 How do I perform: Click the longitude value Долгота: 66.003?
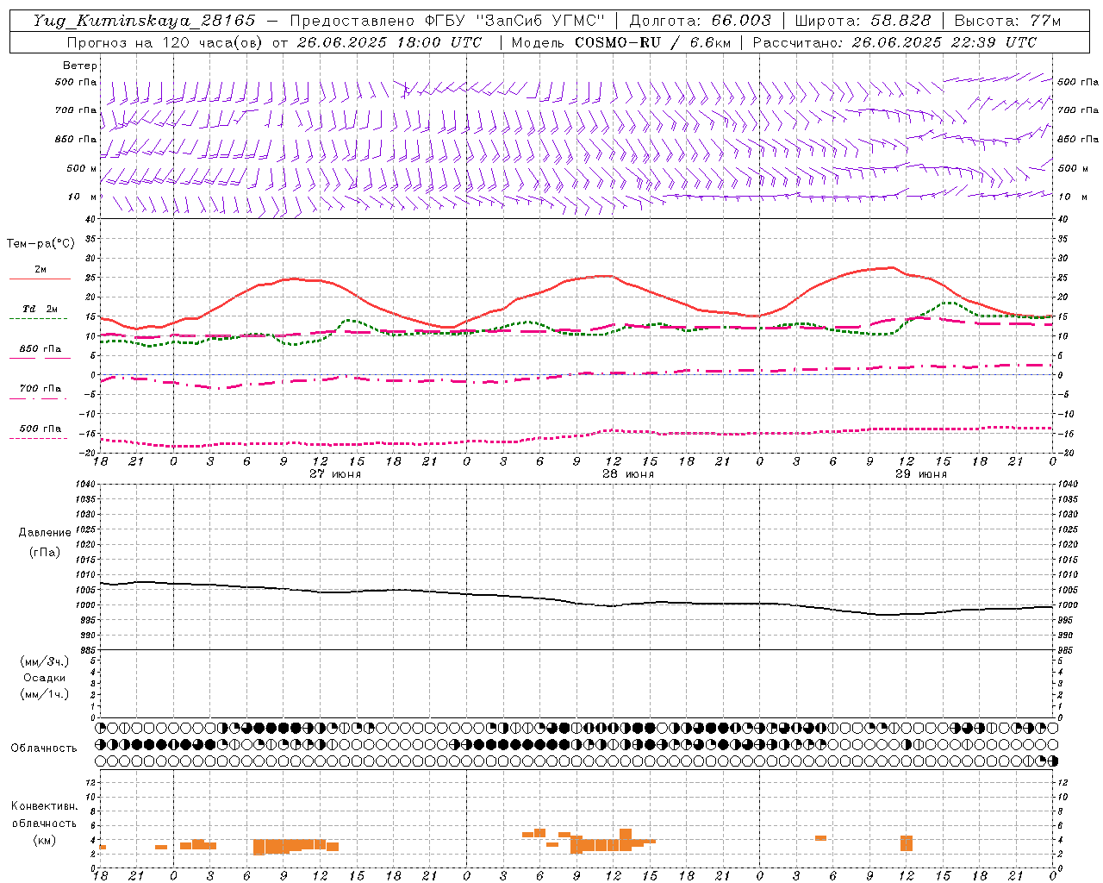(701, 21)
